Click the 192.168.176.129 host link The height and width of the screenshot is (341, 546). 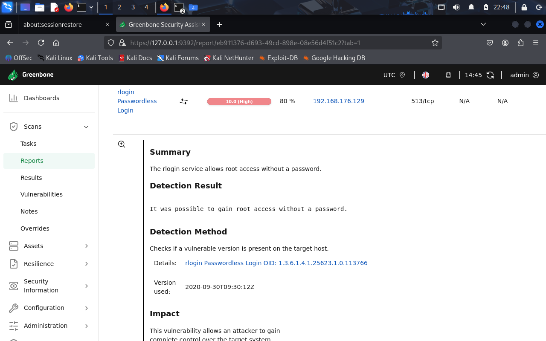[x=339, y=101]
